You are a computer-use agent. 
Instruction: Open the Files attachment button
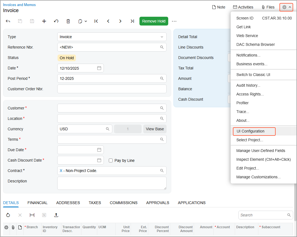coord(268,7)
